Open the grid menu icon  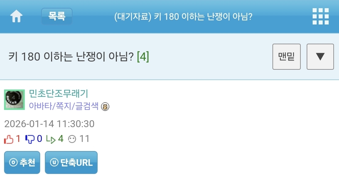(x=320, y=16)
